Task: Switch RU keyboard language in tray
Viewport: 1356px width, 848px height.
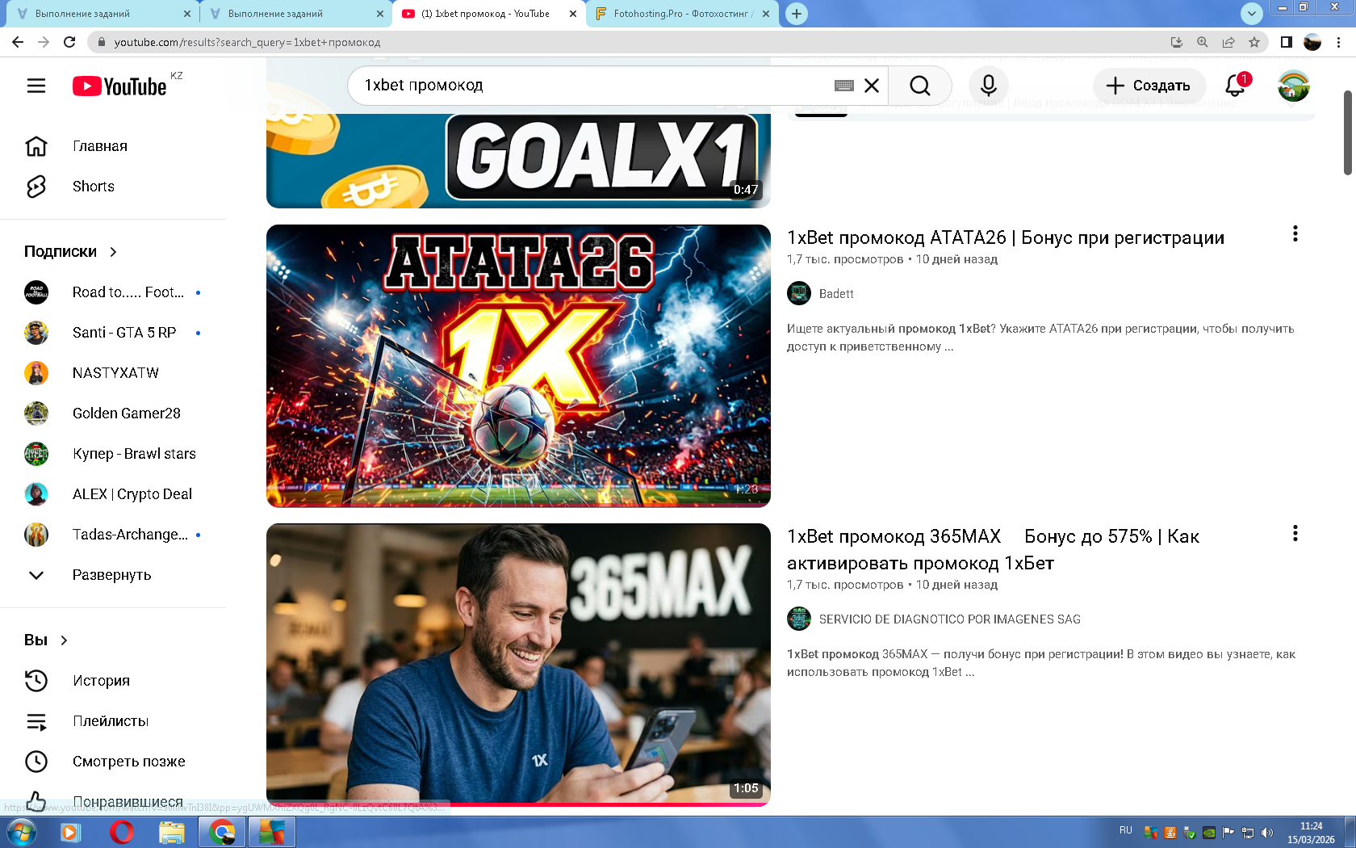Action: (x=1126, y=830)
